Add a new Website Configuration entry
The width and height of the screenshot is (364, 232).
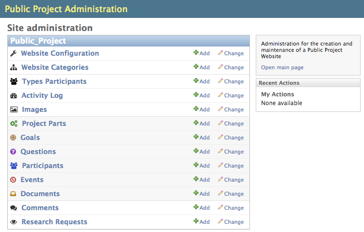click(202, 53)
